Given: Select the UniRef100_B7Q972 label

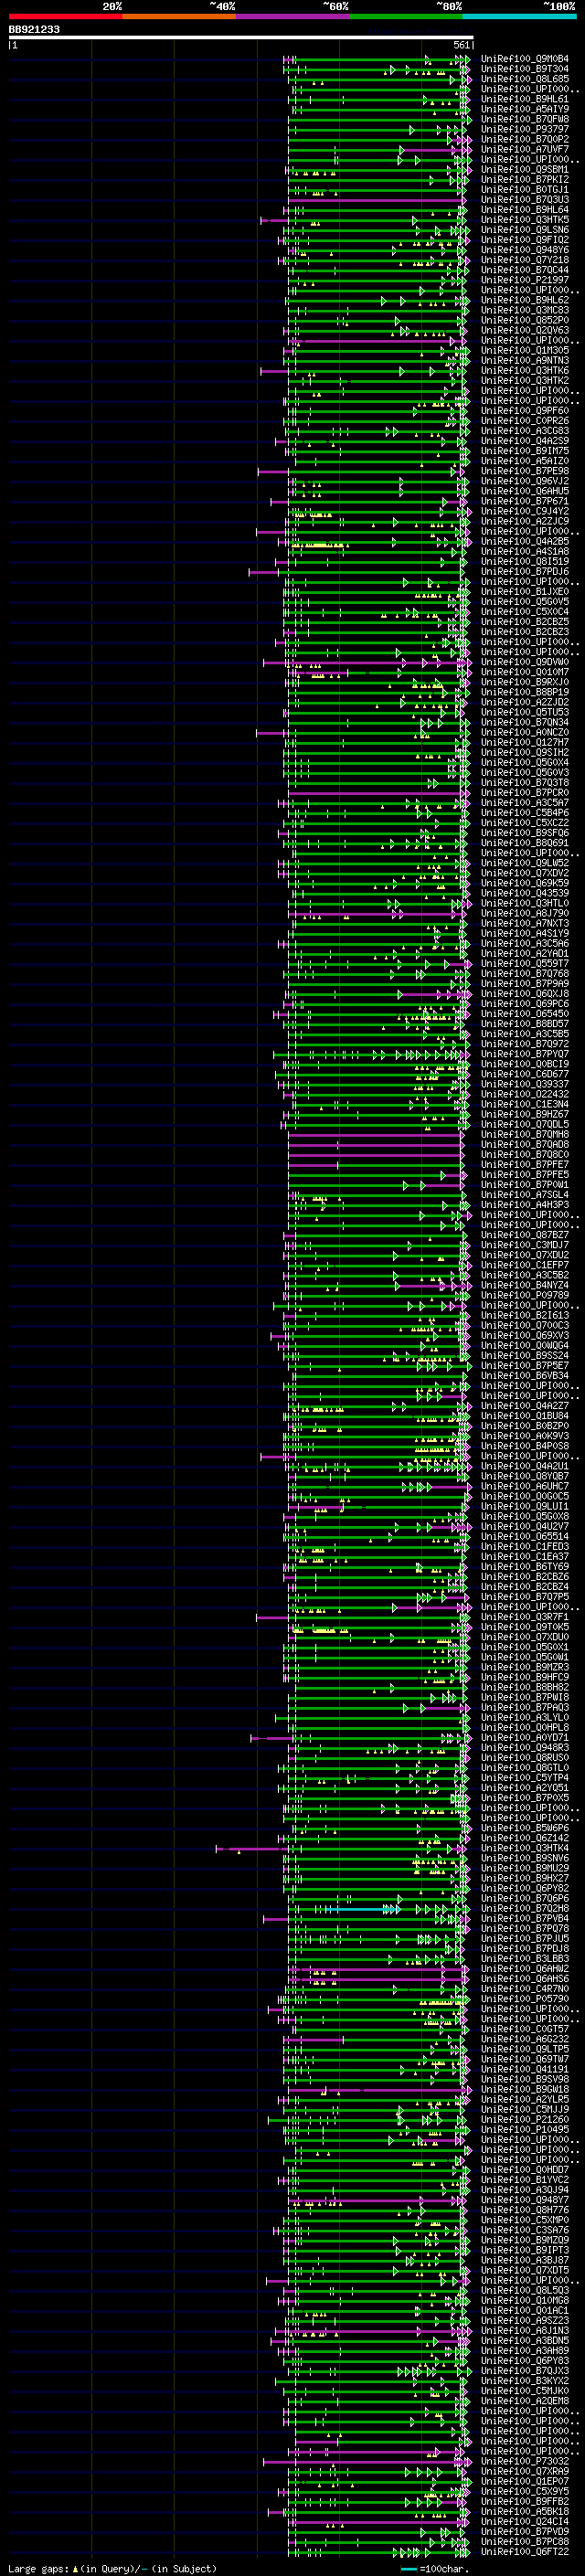Looking at the screenshot, I should coord(524,1044).
